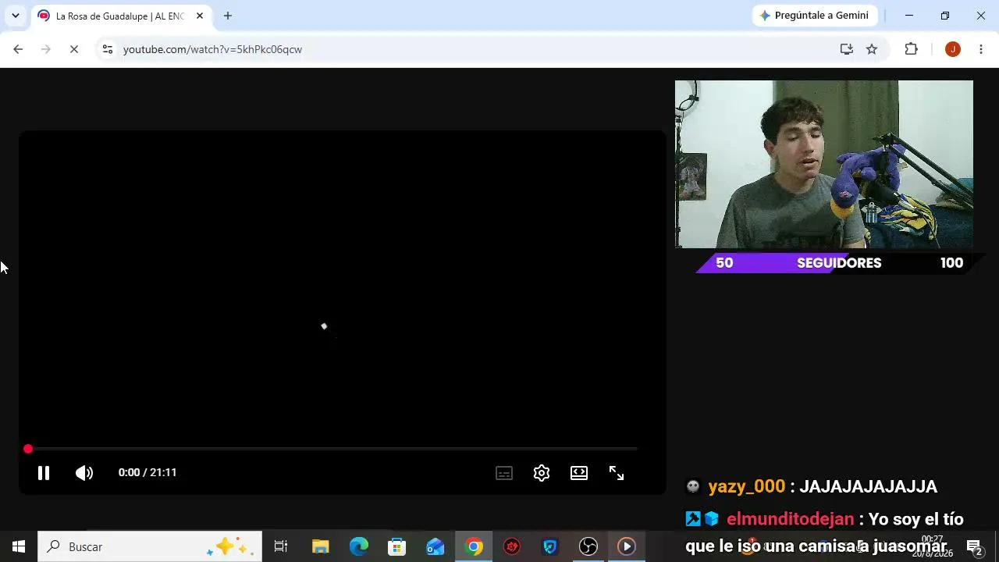Click the red video progress scrubber

pyautogui.click(x=28, y=449)
